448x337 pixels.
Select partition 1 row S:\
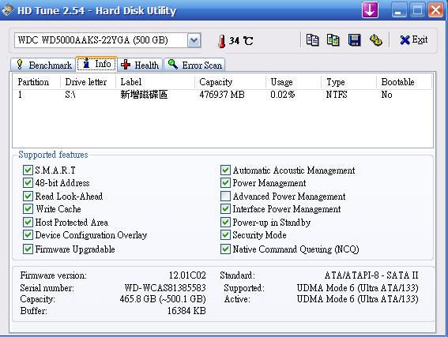[x=223, y=95]
